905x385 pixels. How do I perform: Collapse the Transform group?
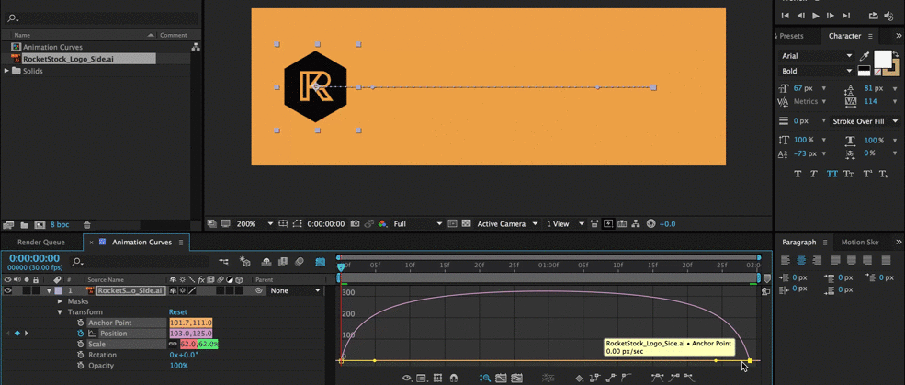tap(60, 312)
